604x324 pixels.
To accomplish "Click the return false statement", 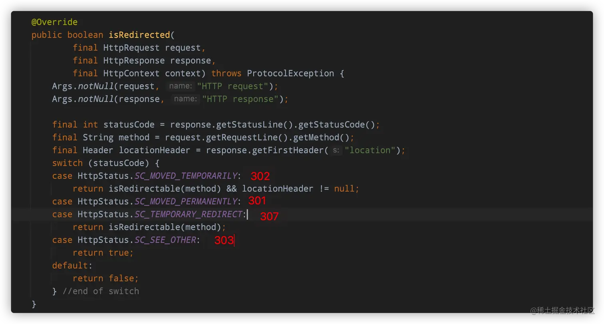I will pyautogui.click(x=106, y=278).
